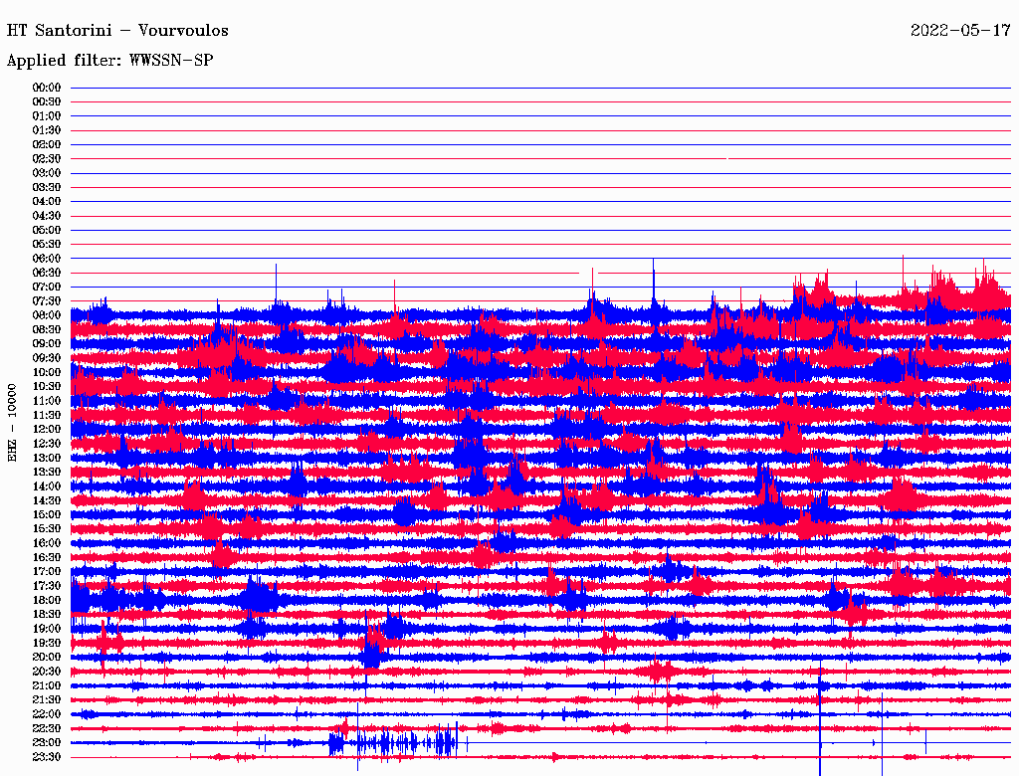This screenshot has height=776, width=1019.
Task: Click the 02:00 time label
Action: click(x=47, y=145)
